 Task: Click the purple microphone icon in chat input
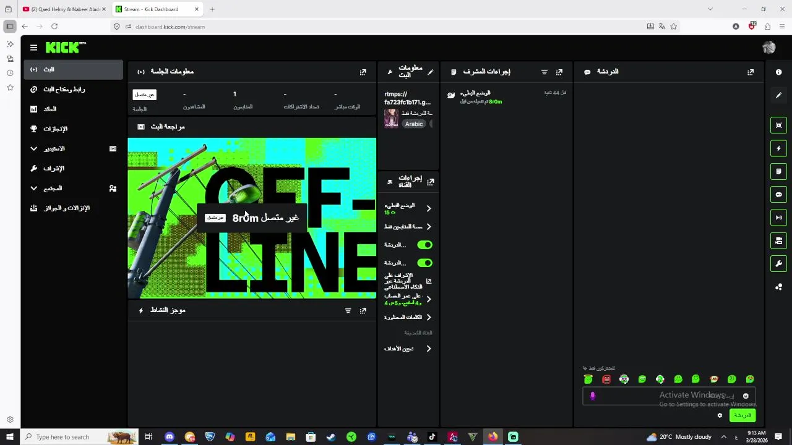(592, 396)
